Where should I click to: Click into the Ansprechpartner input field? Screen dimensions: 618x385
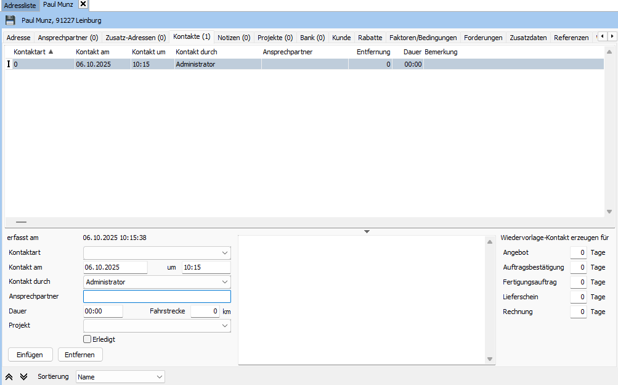157,296
